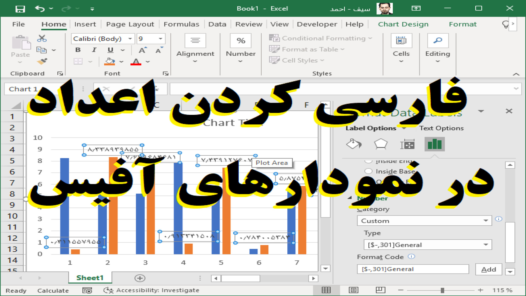Apply red Font Color A icon
This screenshot has height=296, width=526.
coord(136,61)
